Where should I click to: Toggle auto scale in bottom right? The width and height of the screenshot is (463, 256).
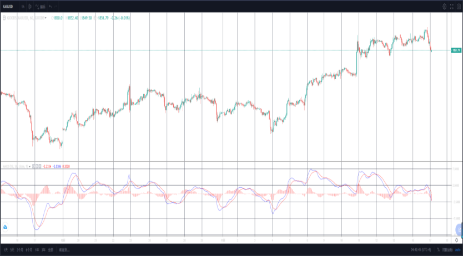click(x=457, y=250)
